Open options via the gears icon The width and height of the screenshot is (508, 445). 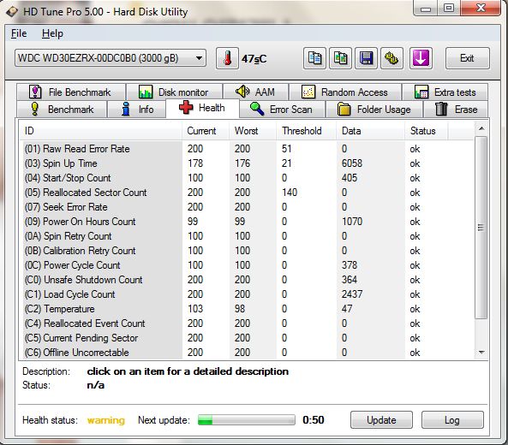coord(391,58)
